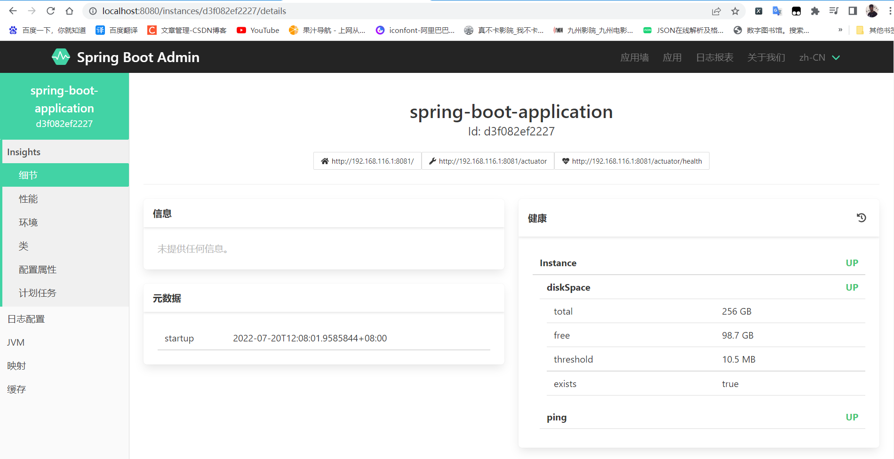Open the /actuator/health URL link
This screenshot has width=894, height=459.
click(x=632, y=161)
